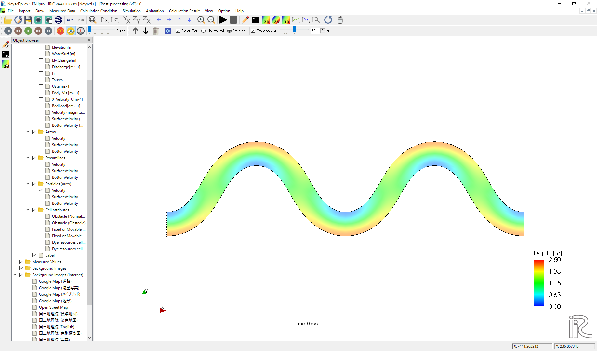Click the Fit view magnifier icon
This screenshot has height=351, width=597.
pos(92,20)
